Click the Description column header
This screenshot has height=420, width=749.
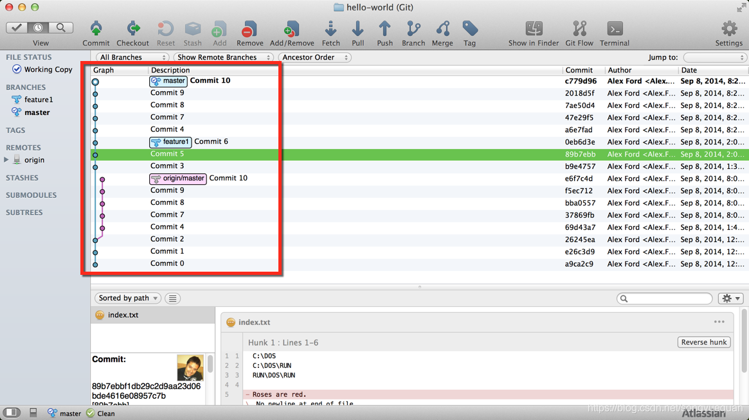(x=354, y=70)
